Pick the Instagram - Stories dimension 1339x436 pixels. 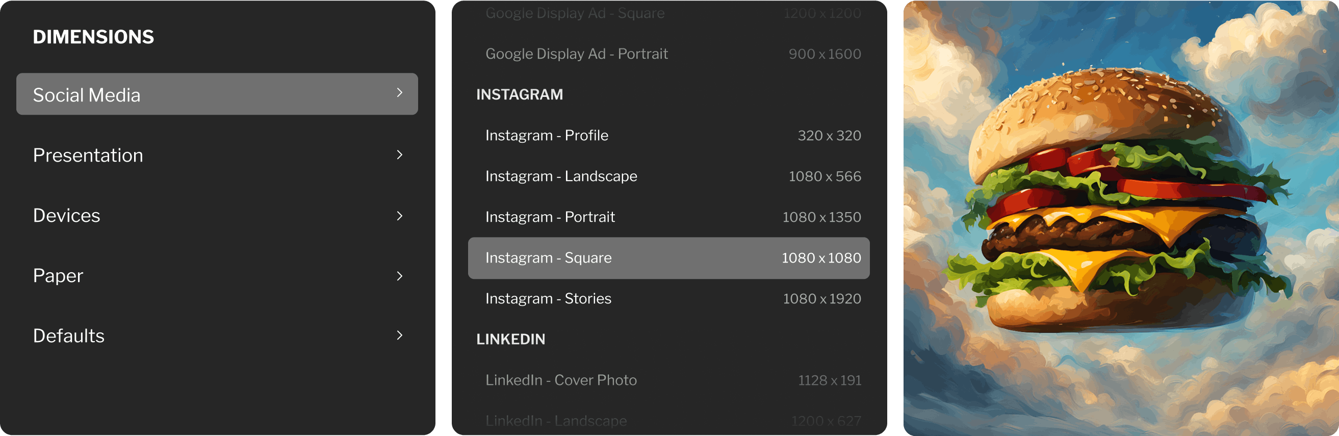668,299
